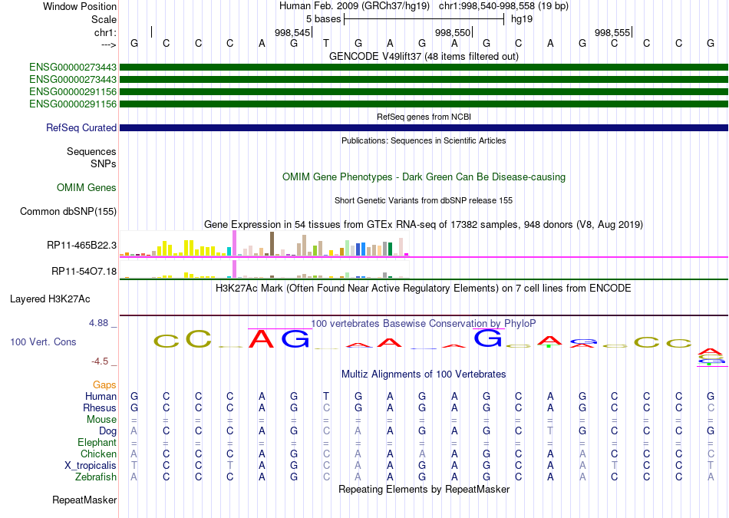Viewport: 729px width, 518px height.
Task: Click the -4.5 lower PhyloP scale value
Action: [100, 361]
